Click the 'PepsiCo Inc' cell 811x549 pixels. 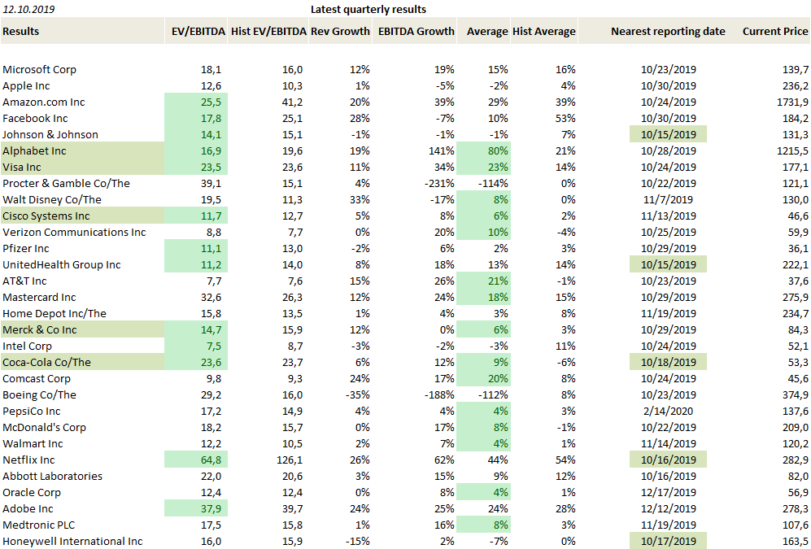(32, 411)
